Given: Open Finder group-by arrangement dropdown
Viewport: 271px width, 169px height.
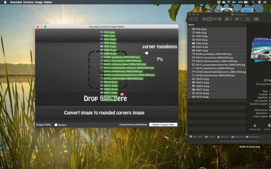Looking at the screenshot, I should click(x=228, y=19).
